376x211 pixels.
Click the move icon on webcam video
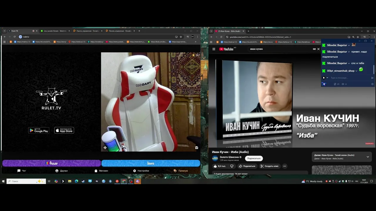[105, 148]
